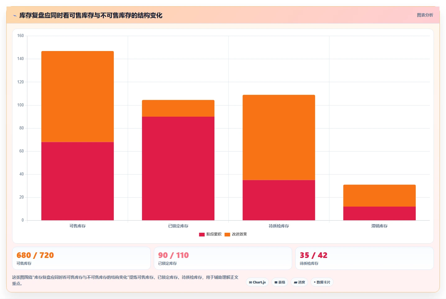Select the orange segment of the 滞销库存 bar

pyautogui.click(x=379, y=196)
